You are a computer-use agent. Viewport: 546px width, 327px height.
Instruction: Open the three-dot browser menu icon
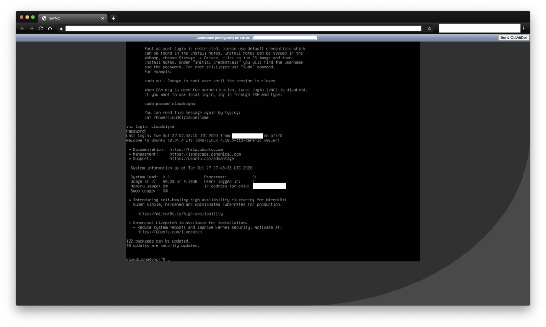[524, 28]
